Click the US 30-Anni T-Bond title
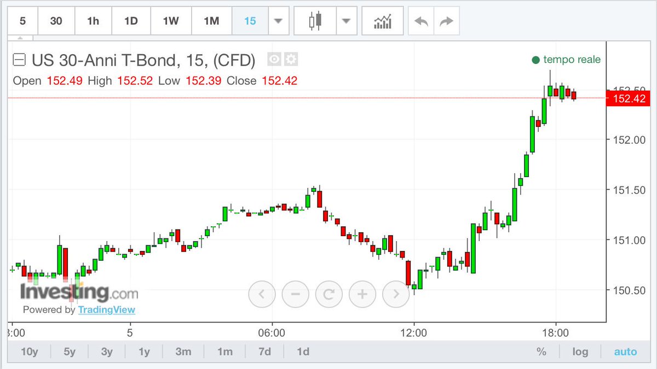 click(142, 60)
